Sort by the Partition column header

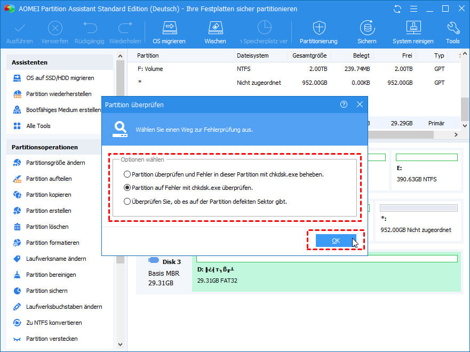[148, 55]
